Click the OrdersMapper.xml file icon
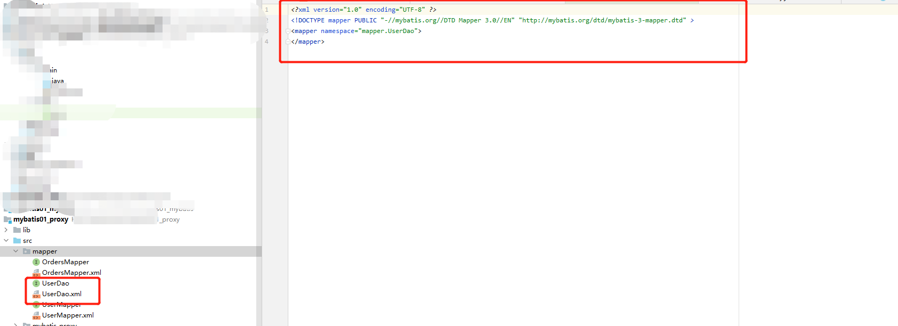The height and width of the screenshot is (326, 898). tap(36, 273)
